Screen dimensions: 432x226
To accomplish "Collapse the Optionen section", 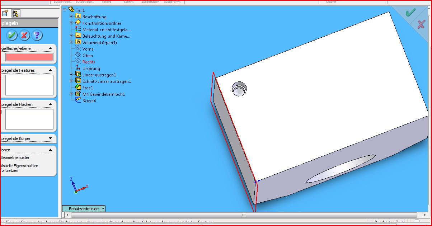I will tap(50, 150).
